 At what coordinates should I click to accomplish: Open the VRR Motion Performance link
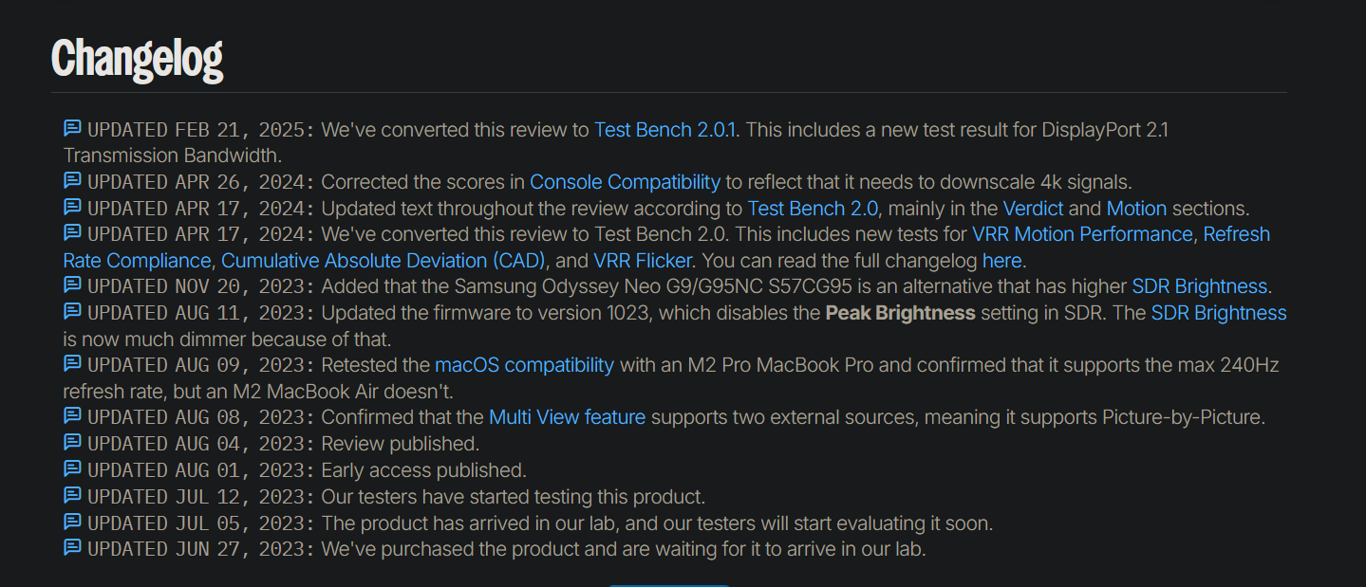[1082, 234]
